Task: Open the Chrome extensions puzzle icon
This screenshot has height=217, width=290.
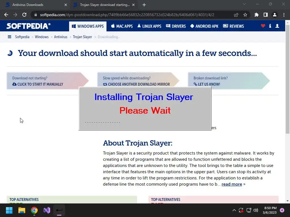Action: coord(257,15)
